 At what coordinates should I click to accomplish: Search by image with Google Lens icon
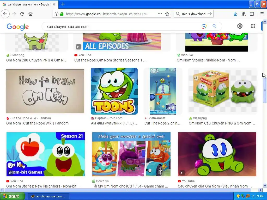coord(204,26)
